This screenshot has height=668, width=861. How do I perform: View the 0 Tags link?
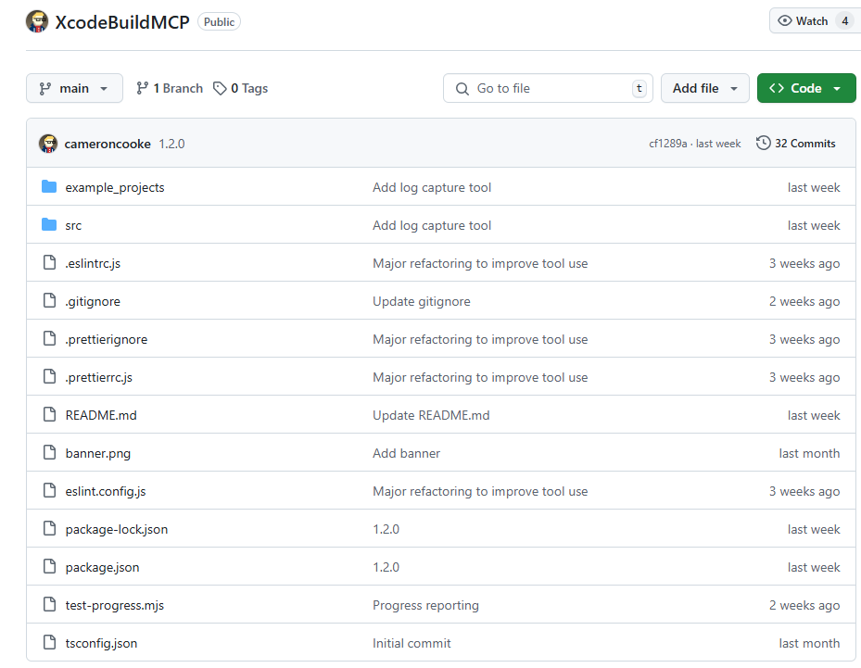(241, 88)
